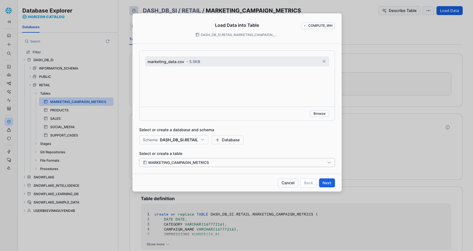Browse for files to upload
Viewport: 473px width, 251px height.
point(319,114)
